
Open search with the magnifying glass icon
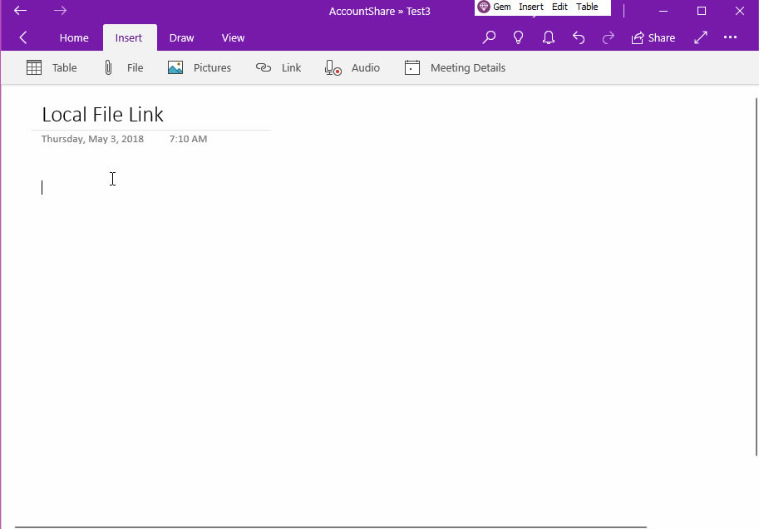[489, 37]
